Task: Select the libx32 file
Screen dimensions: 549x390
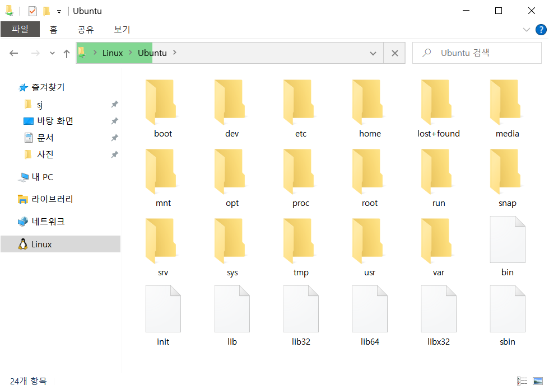Action: [438, 316]
